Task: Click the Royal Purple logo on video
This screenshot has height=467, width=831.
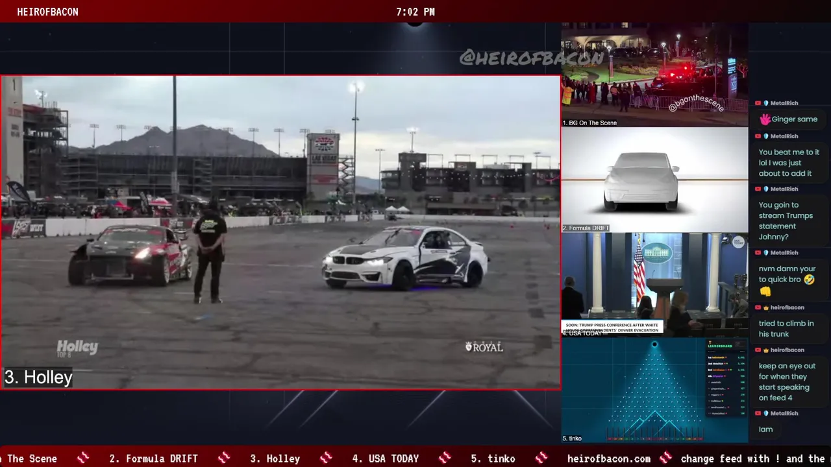Action: coord(484,347)
